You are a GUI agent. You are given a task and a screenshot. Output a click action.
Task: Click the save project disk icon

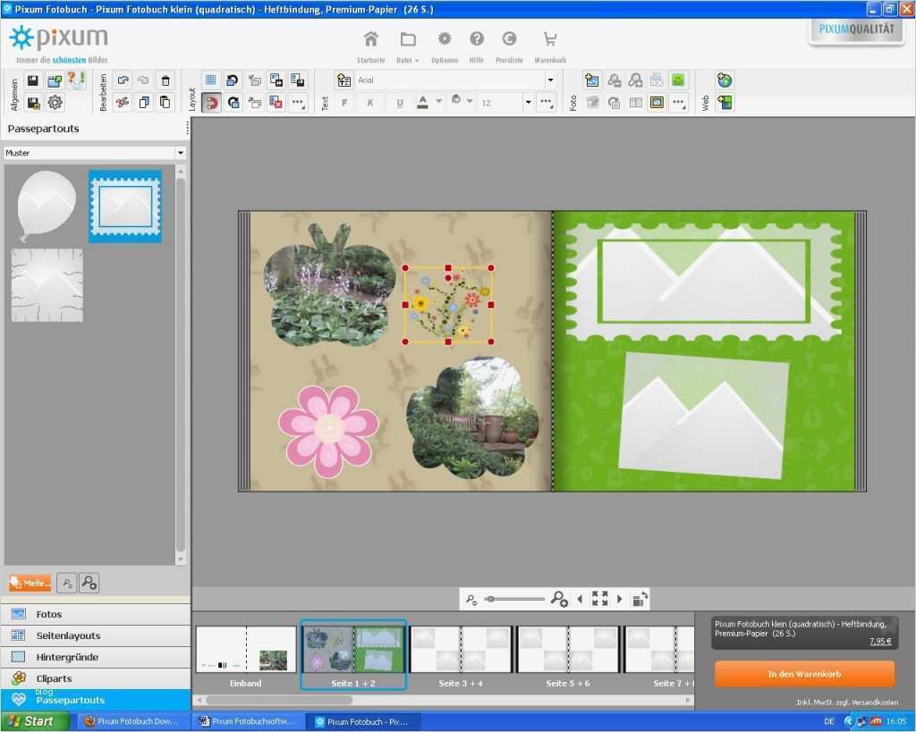click(x=33, y=80)
